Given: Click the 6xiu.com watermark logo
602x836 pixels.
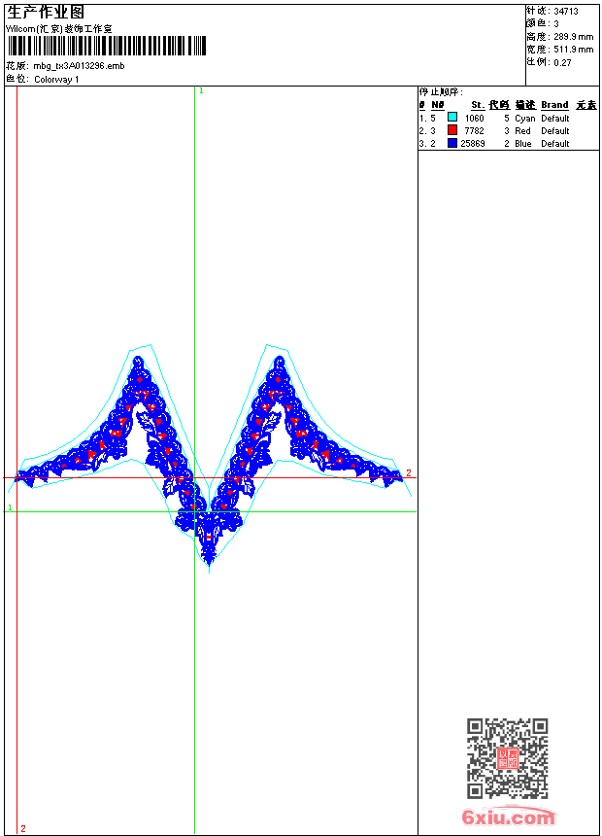Looking at the screenshot, I should tap(508, 818).
